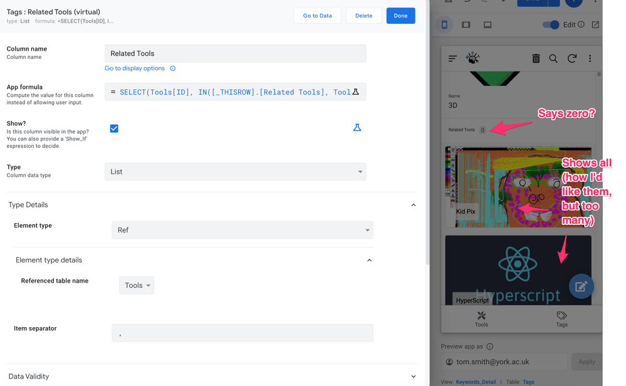Uncheck the Show? checkbox
The height and width of the screenshot is (386, 626).
(114, 128)
